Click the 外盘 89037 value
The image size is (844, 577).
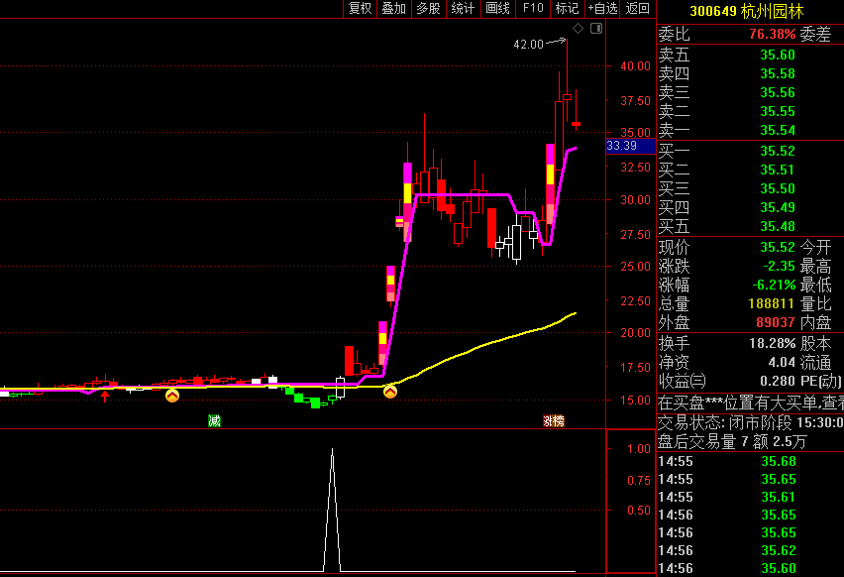click(x=775, y=322)
